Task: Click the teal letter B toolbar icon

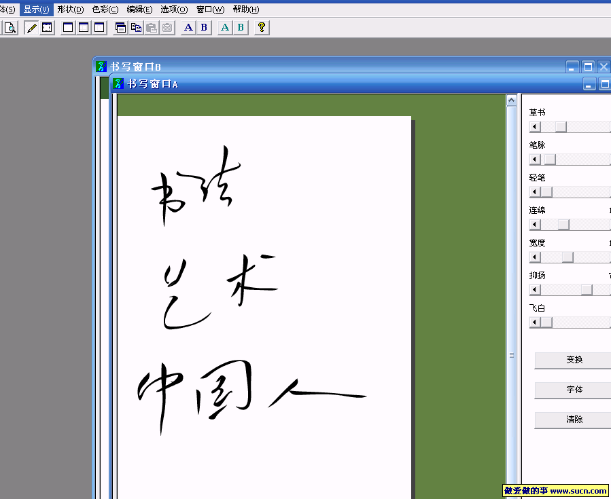Action: 241,27
